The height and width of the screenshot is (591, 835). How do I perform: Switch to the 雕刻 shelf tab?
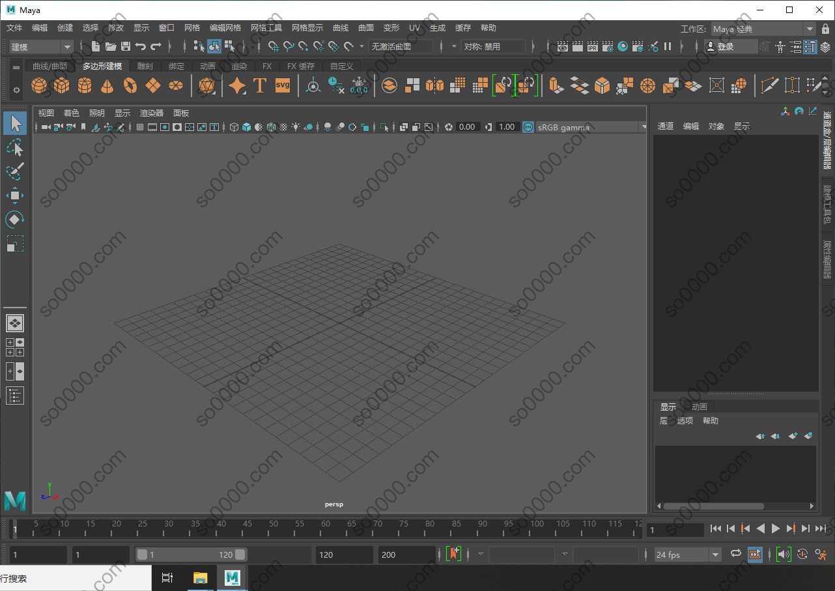[145, 66]
